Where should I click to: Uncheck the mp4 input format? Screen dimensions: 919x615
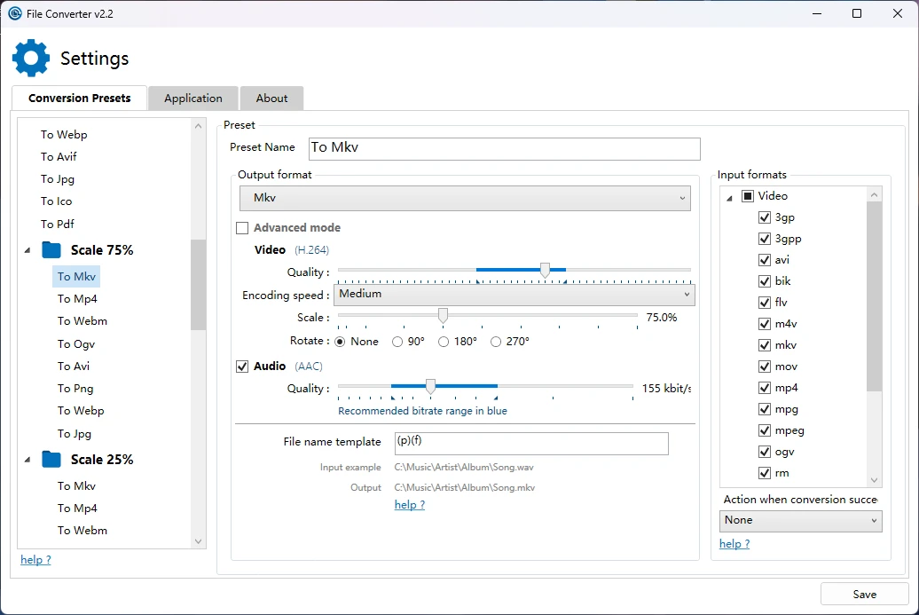tap(765, 388)
